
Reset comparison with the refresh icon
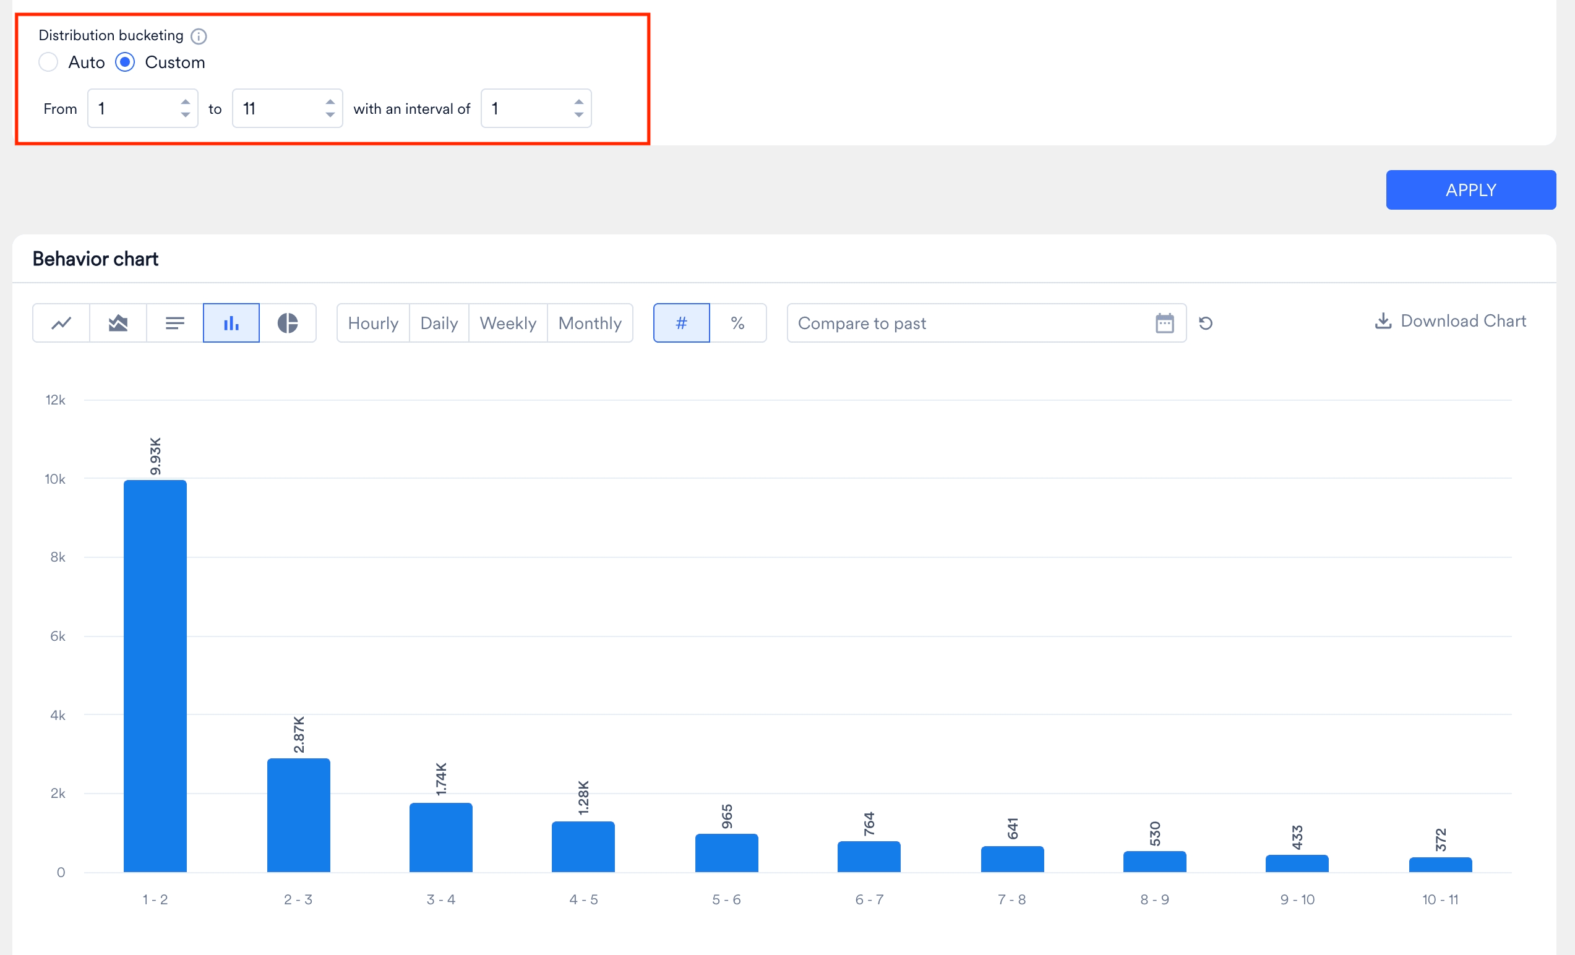[x=1206, y=323]
